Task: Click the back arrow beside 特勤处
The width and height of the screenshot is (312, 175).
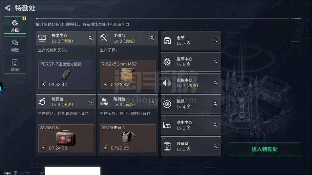Action: [x=7, y=8]
